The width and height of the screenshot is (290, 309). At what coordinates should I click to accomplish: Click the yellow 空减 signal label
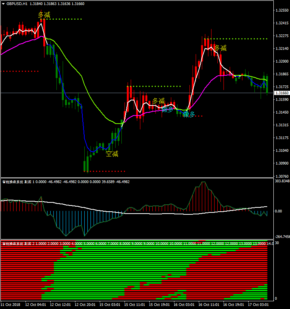coord(112,154)
